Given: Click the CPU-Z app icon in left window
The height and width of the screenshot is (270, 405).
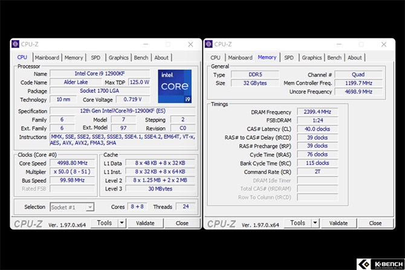Looking at the screenshot, I should pyautogui.click(x=15, y=44).
